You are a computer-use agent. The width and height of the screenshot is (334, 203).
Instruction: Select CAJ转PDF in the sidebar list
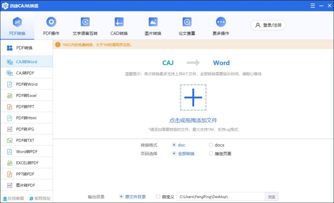point(26,73)
